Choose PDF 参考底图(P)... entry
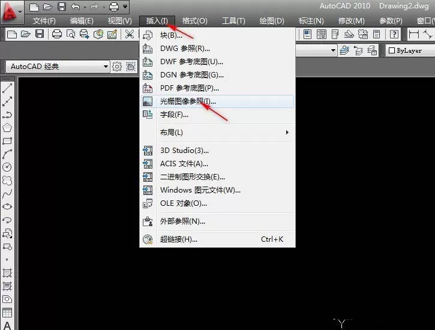The image size is (435, 330). coord(217,88)
